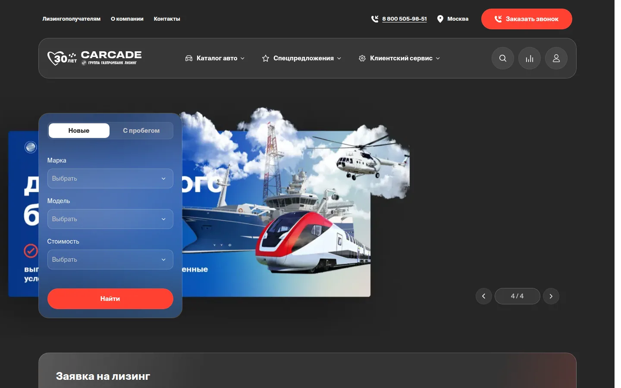Click the car icon in Каталог авто
The width and height of the screenshot is (621, 388).
point(189,58)
